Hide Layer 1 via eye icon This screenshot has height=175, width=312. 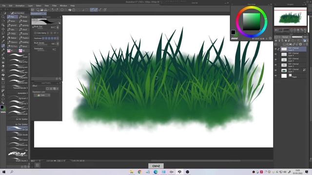275,70
